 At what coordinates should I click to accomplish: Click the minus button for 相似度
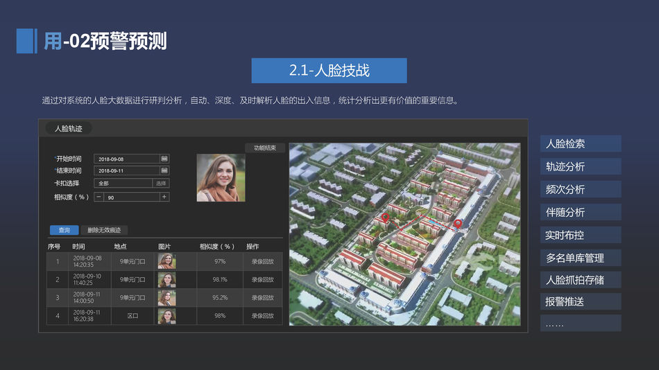click(x=99, y=197)
